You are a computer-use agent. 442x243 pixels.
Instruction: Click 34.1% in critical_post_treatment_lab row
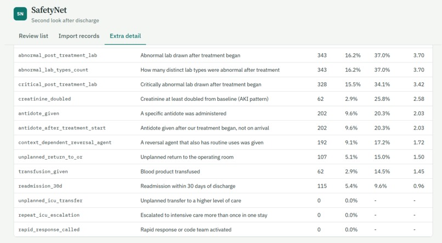[x=382, y=84]
